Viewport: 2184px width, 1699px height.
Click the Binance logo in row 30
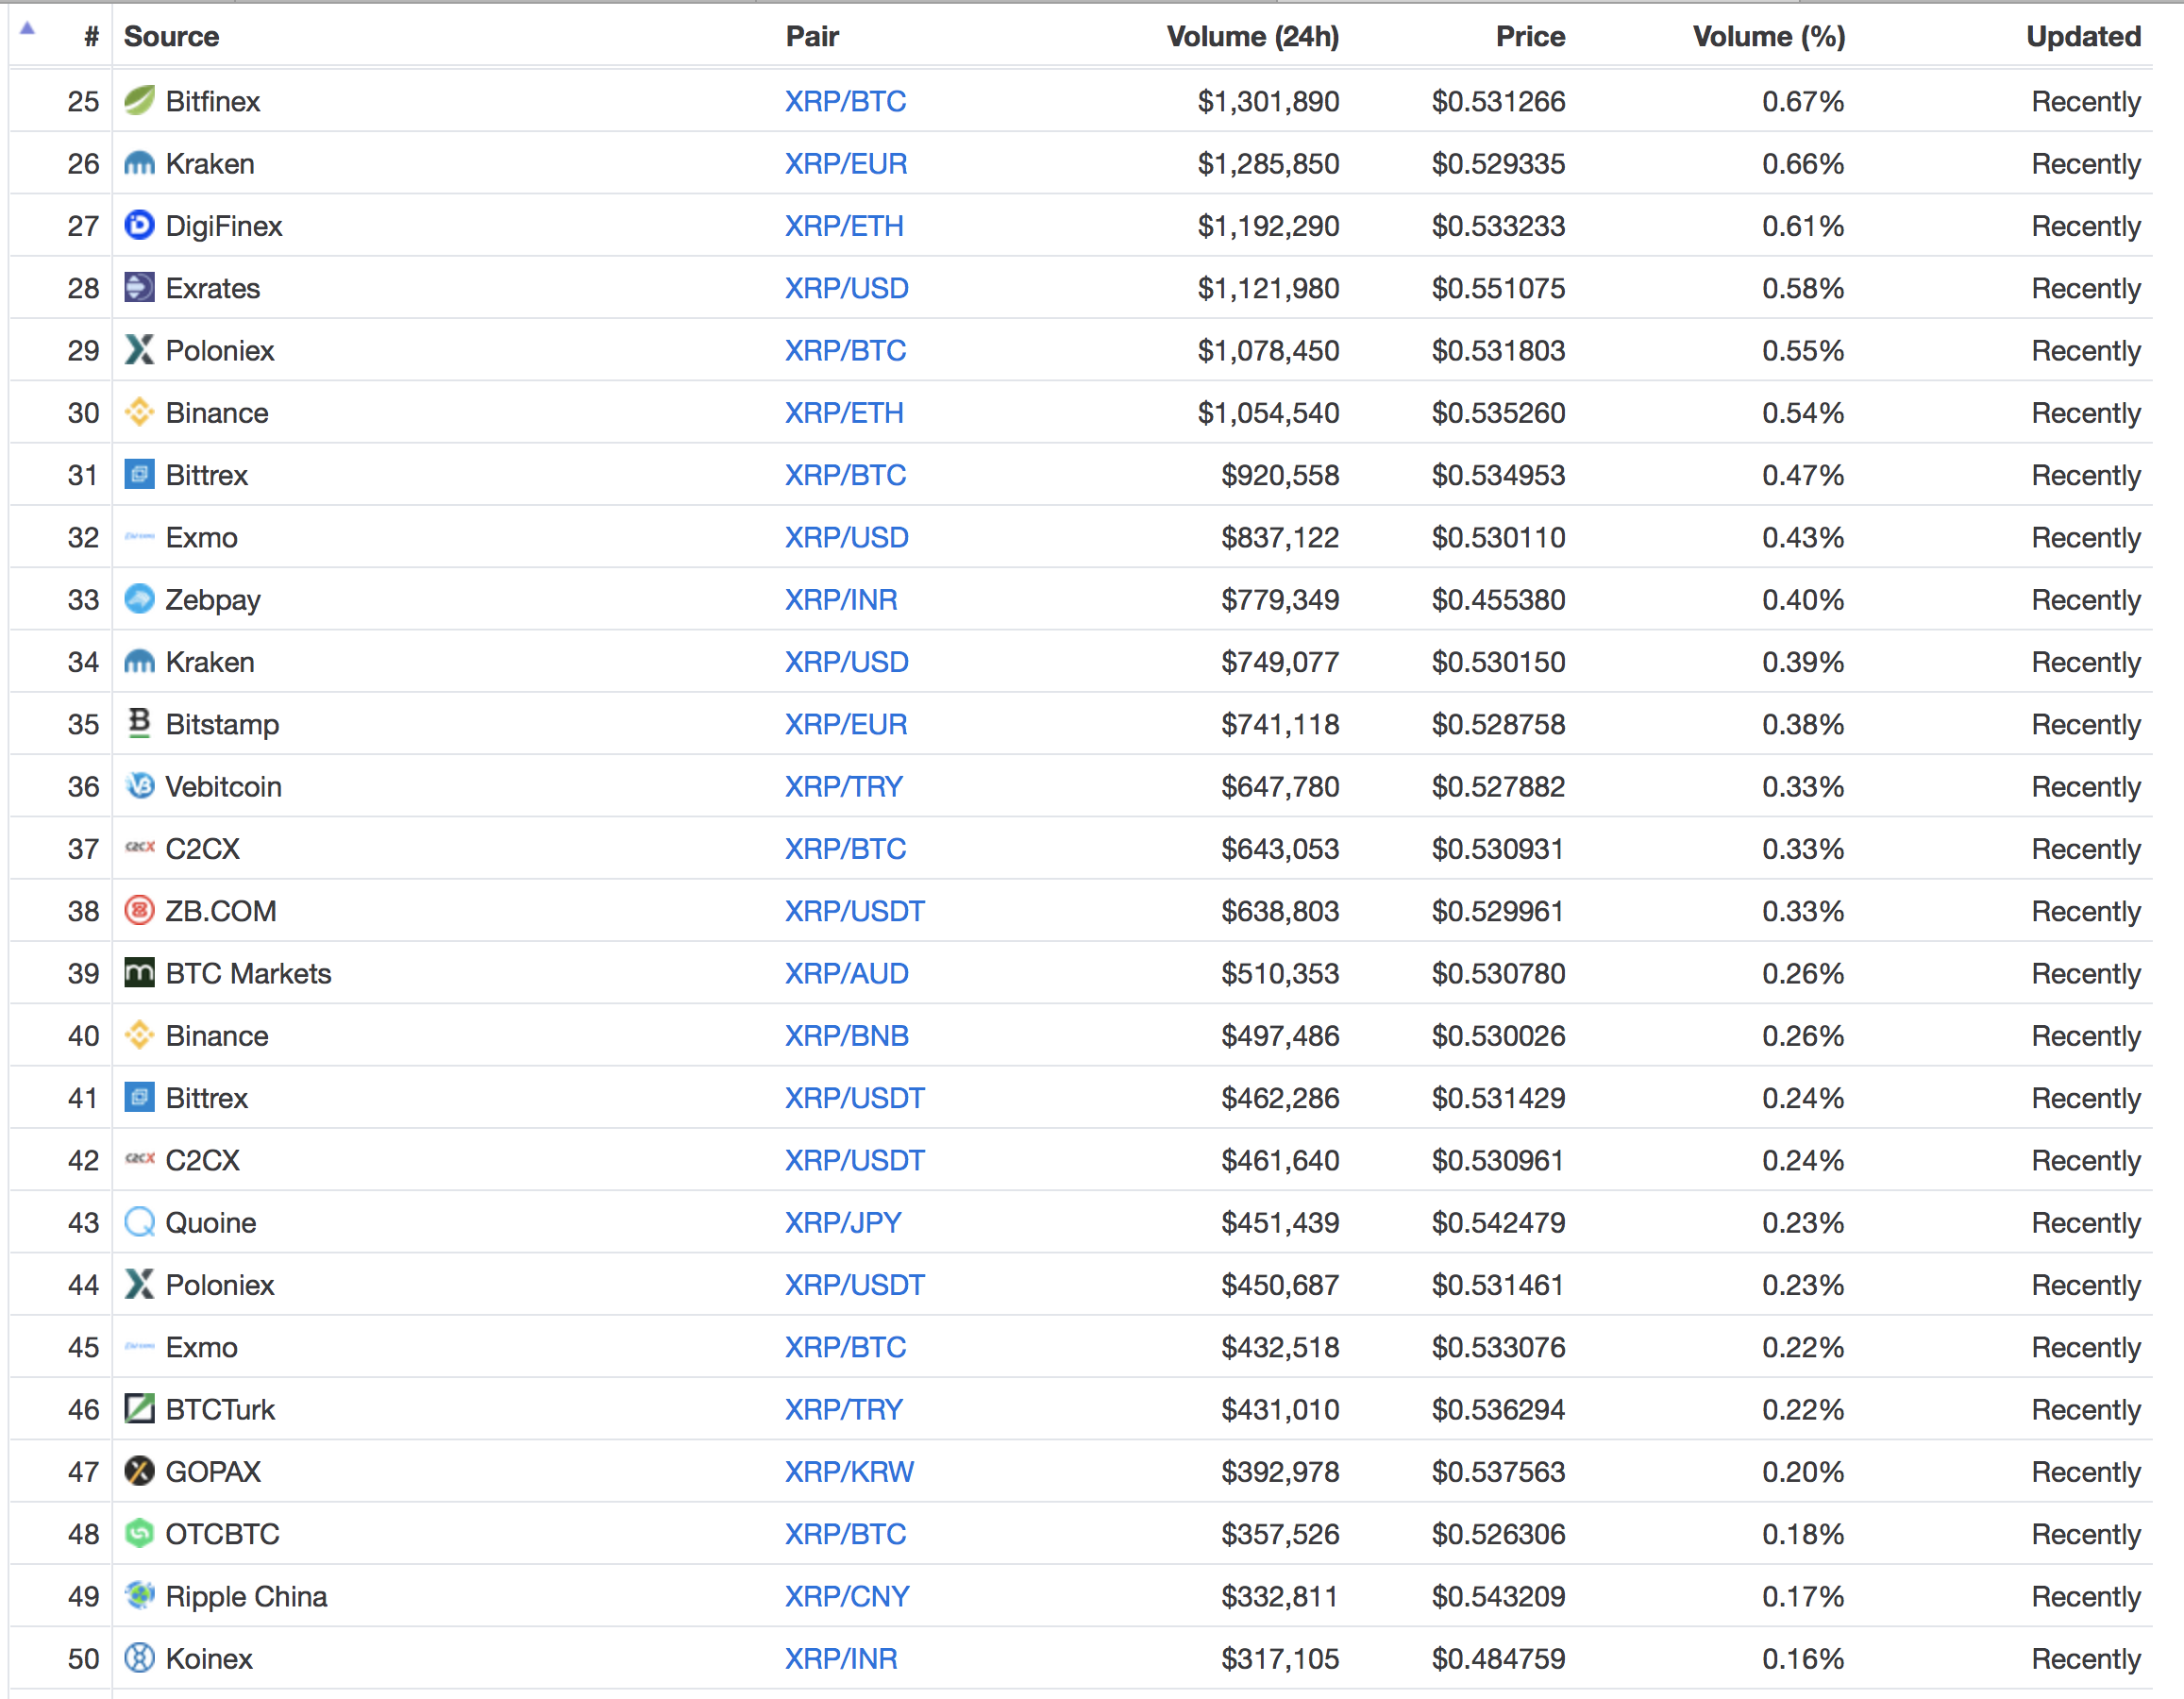[139, 412]
